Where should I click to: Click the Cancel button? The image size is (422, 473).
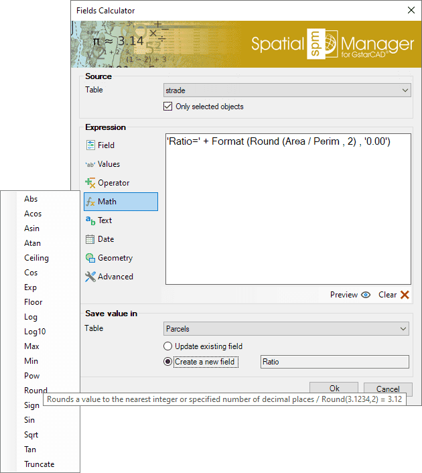pyautogui.click(x=388, y=389)
